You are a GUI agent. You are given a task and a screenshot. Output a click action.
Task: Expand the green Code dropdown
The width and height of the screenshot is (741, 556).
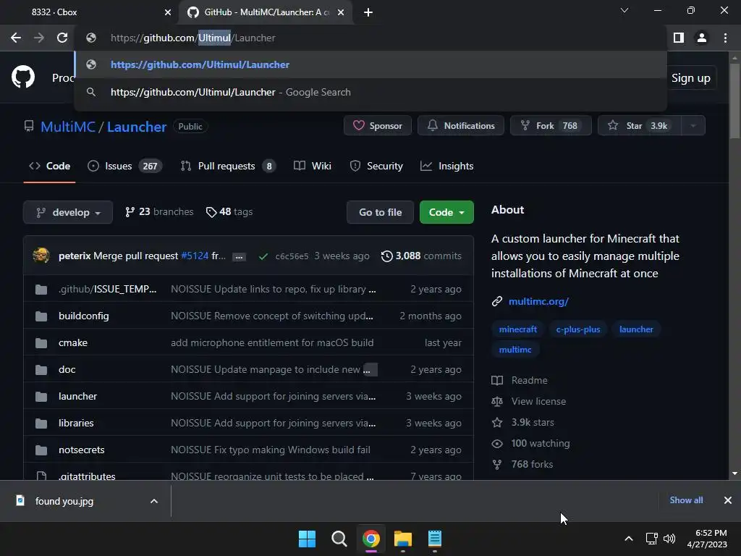pos(446,212)
